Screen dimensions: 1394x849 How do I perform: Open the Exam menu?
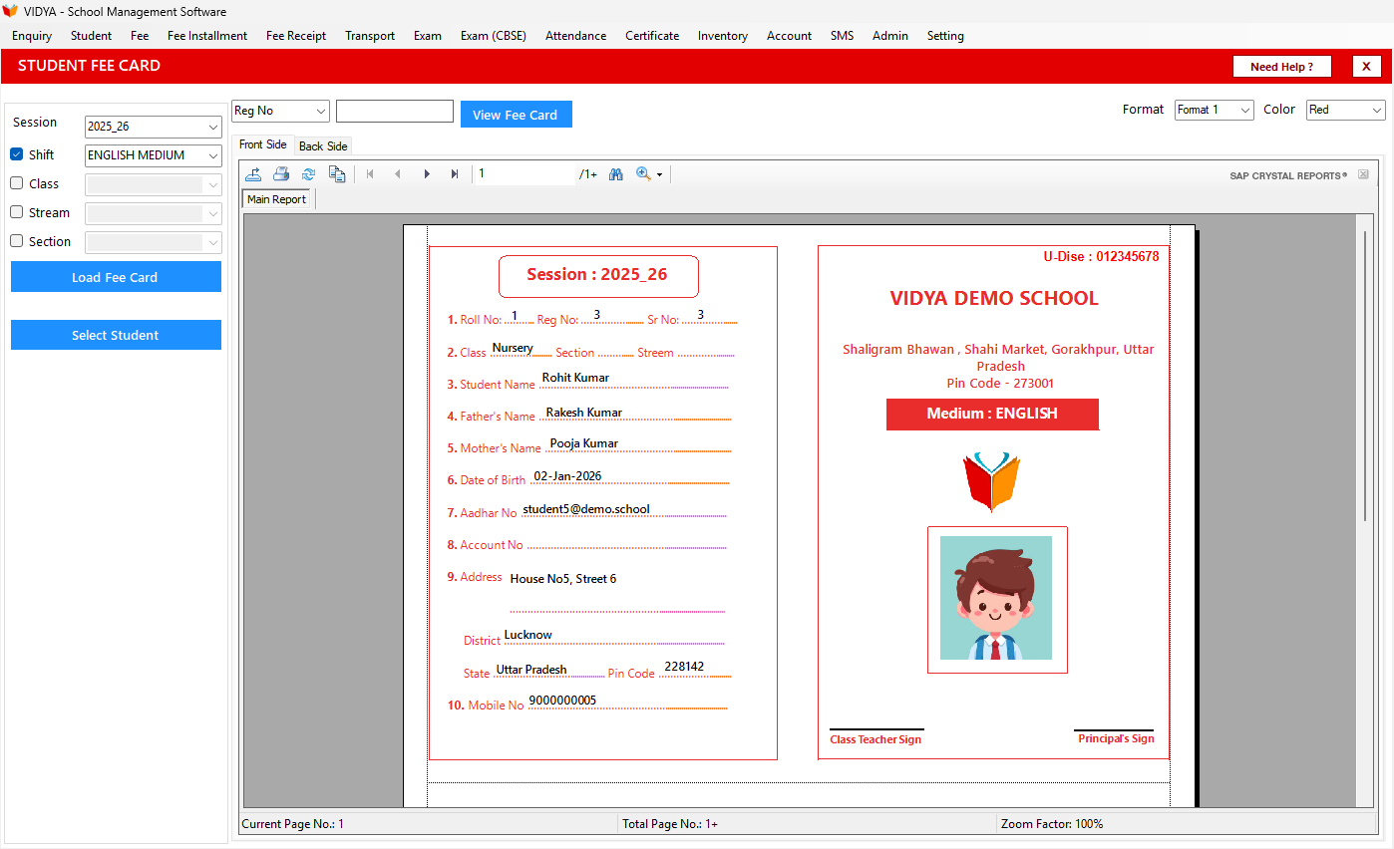tap(428, 36)
